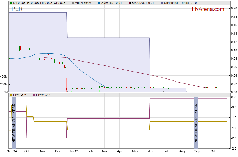
Task: Select the PER ticker label
Action: (x=17, y=9)
